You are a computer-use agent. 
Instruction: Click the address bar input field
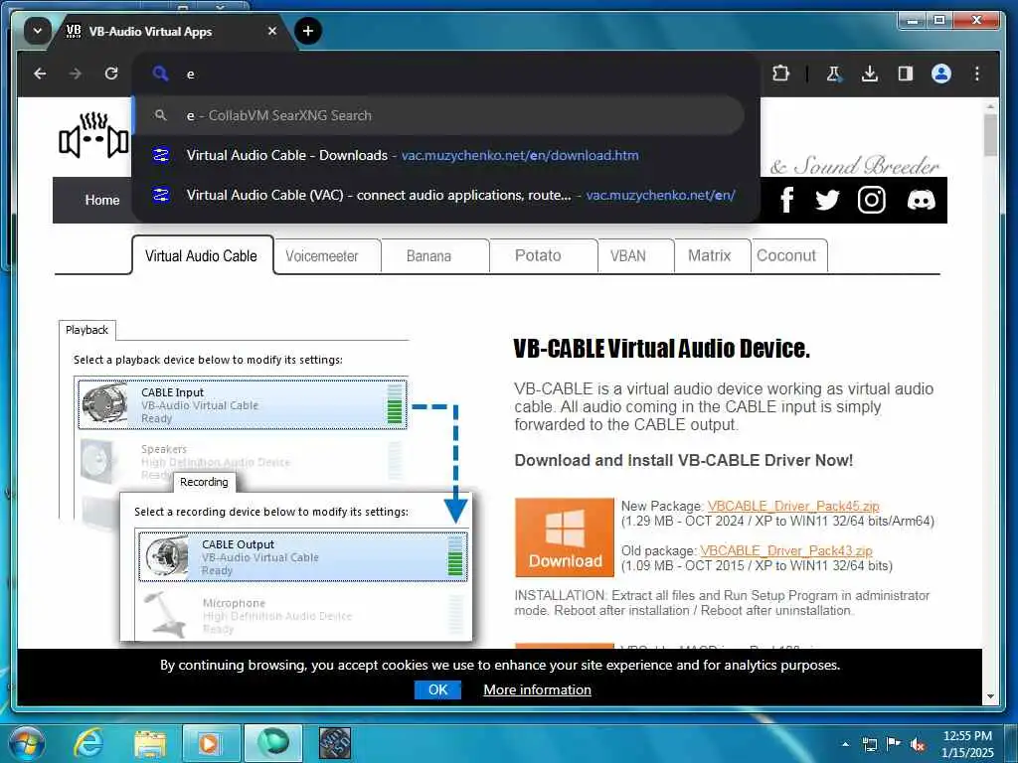click(x=445, y=74)
